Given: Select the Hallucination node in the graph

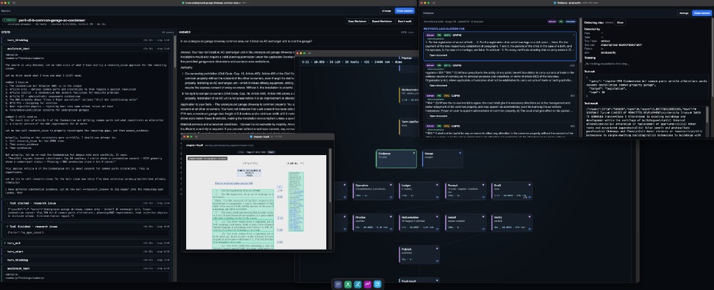Looking at the screenshot, I should click(419, 223).
